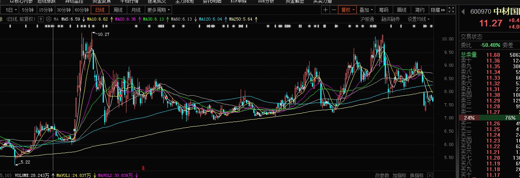Screen dimensions: 520x178
Task: Switch to the 60分钟 period
Action: (x=82, y=10)
